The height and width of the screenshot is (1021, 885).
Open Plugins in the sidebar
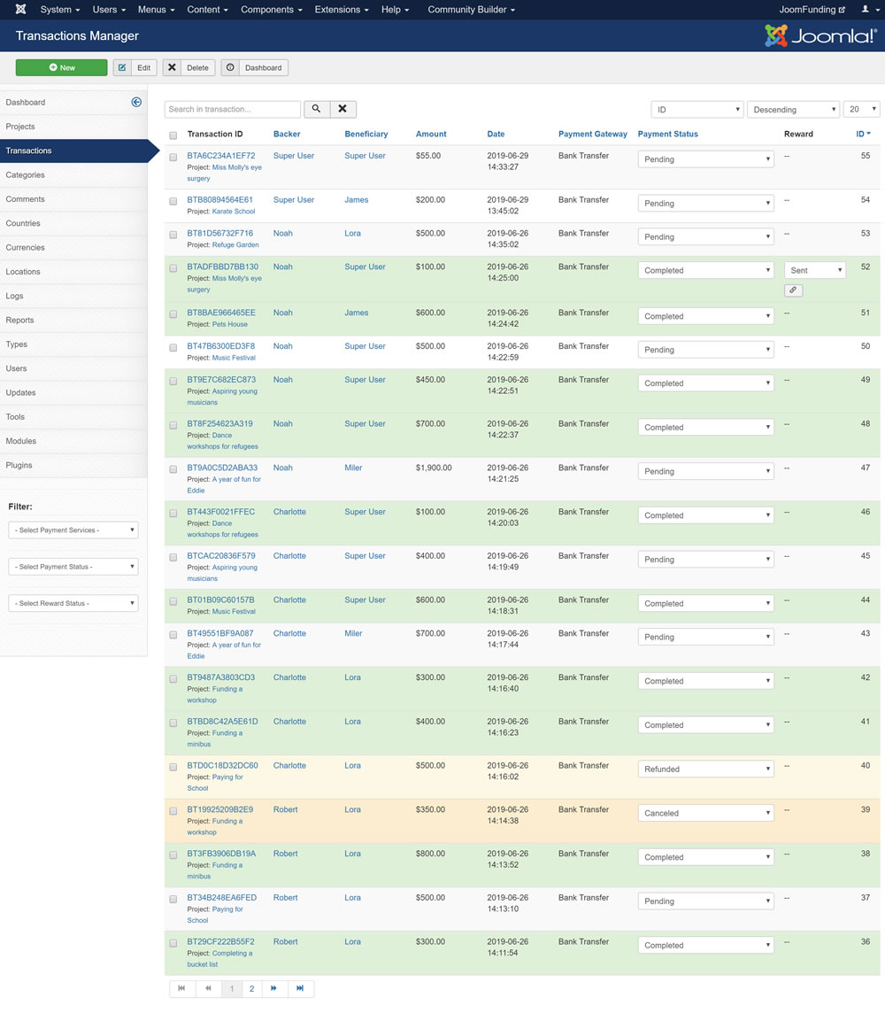tap(73, 465)
